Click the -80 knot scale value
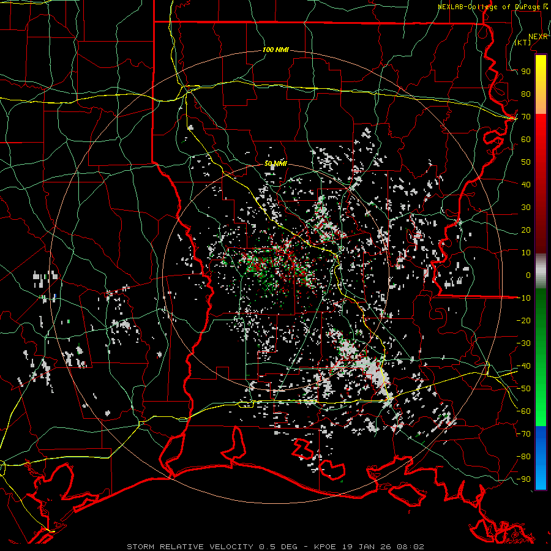 [x=523, y=457]
